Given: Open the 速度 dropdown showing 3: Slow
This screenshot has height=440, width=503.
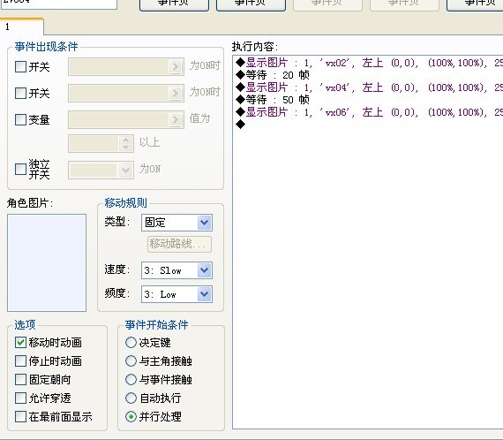Looking at the screenshot, I should click(176, 270).
